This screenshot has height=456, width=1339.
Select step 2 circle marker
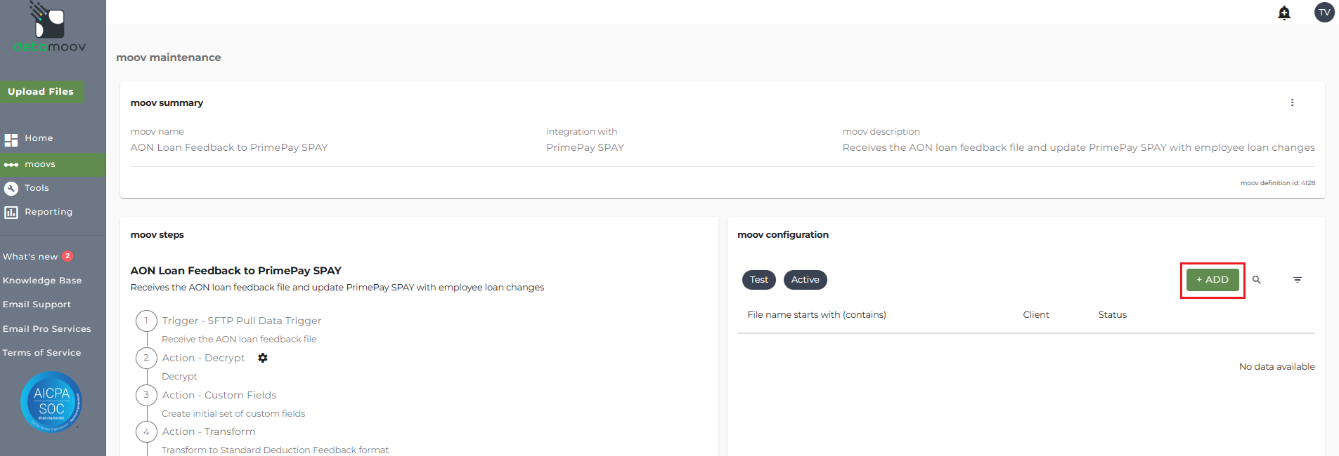point(146,358)
